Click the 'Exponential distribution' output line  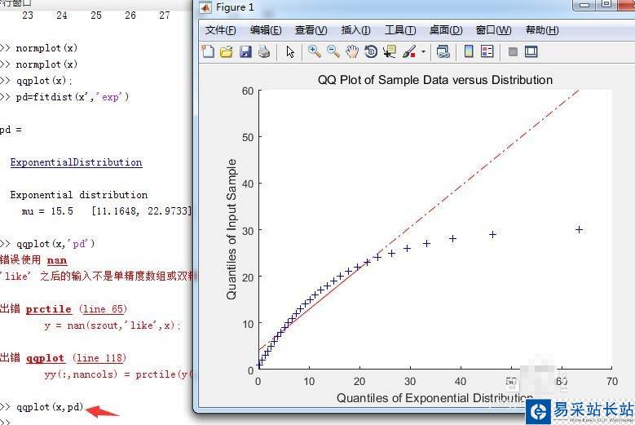pos(79,195)
